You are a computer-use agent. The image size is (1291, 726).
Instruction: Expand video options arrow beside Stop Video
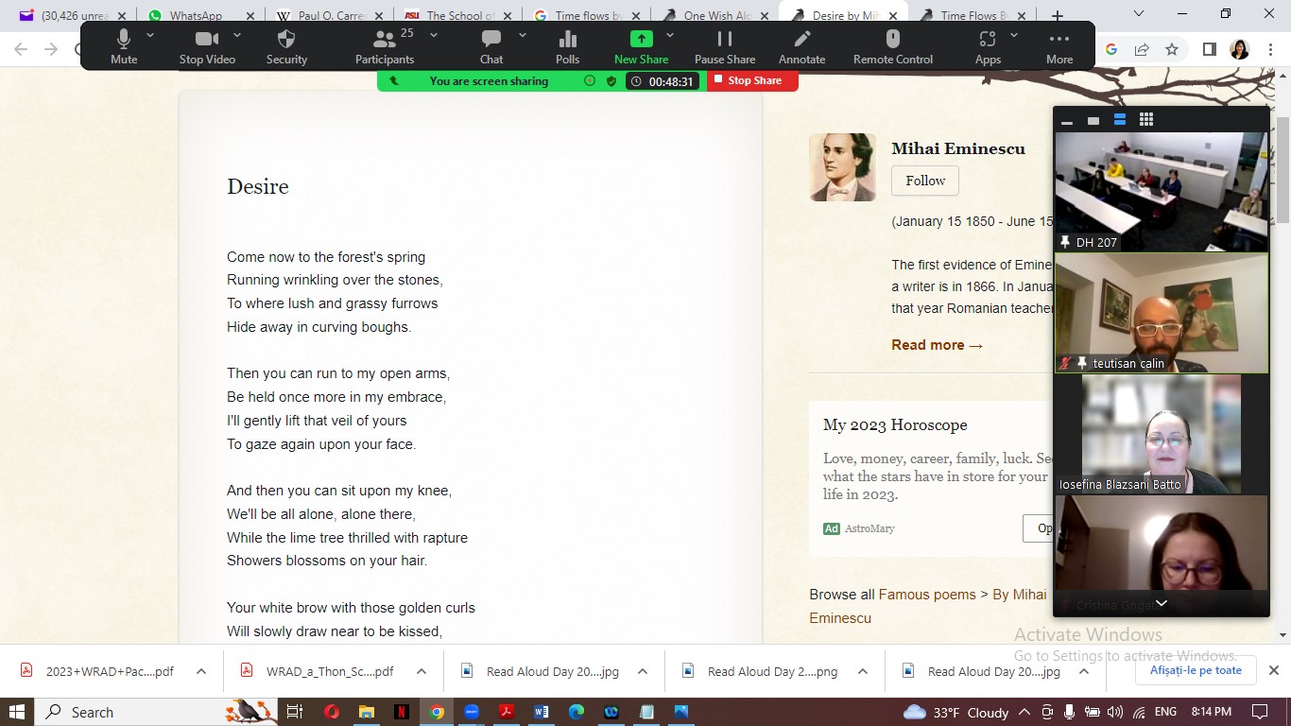pyautogui.click(x=237, y=35)
